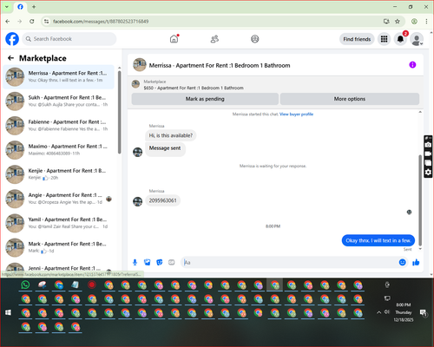Click the gear settings icon in side widget
Viewport: 434px width, 347px height.
click(428, 173)
